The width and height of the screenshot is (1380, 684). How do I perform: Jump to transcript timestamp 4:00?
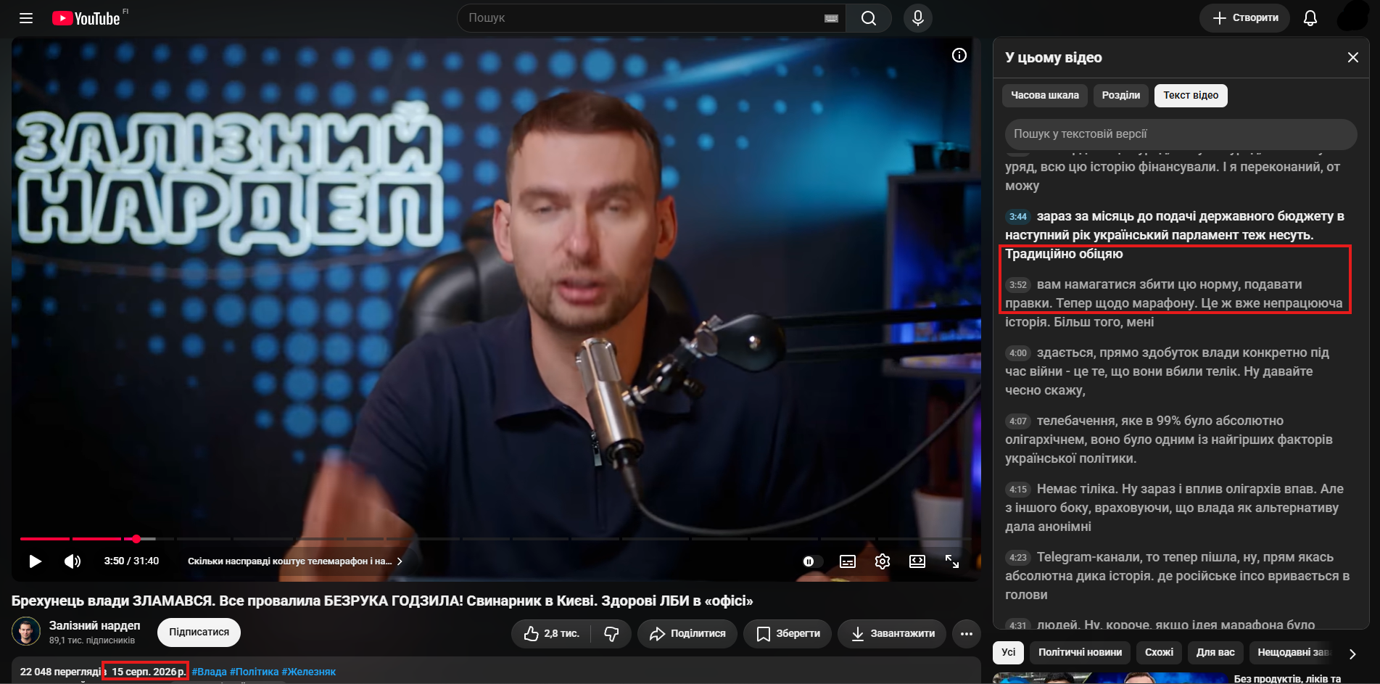[1018, 353]
